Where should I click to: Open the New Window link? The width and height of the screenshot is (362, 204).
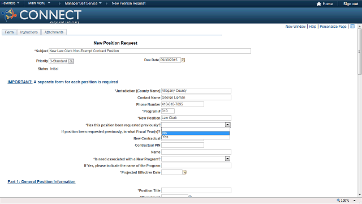[295, 27]
